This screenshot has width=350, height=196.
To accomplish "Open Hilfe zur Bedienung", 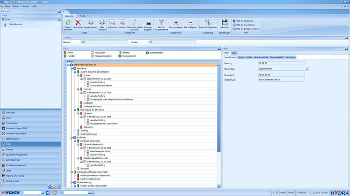I will pyautogui.click(x=243, y=21).
